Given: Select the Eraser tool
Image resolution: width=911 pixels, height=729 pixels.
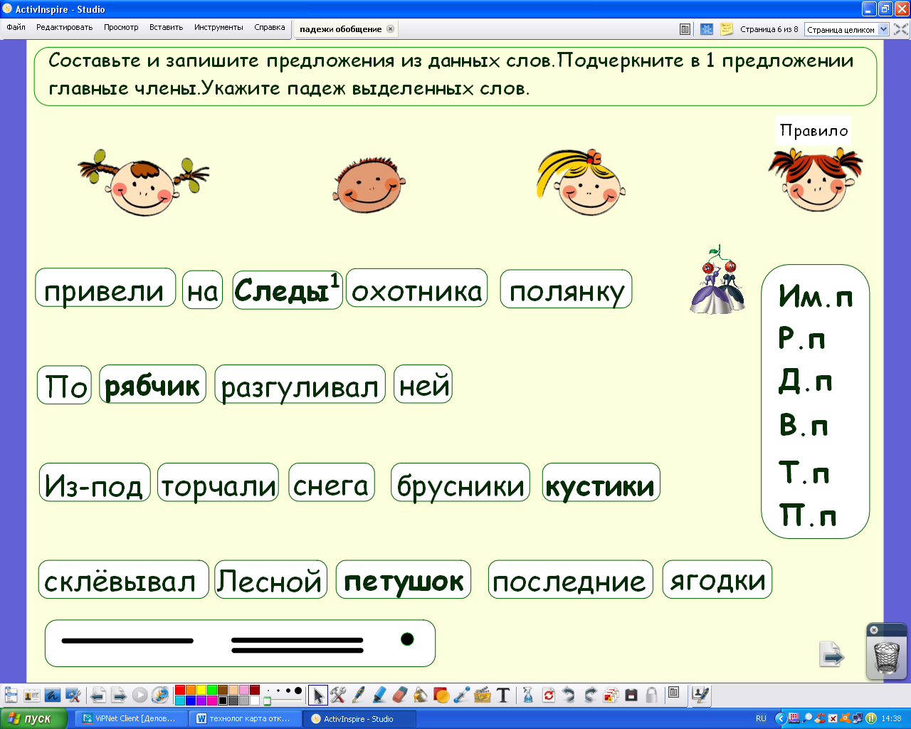Looking at the screenshot, I should coord(400,696).
